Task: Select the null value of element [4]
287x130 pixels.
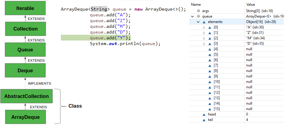Action: click(249, 49)
